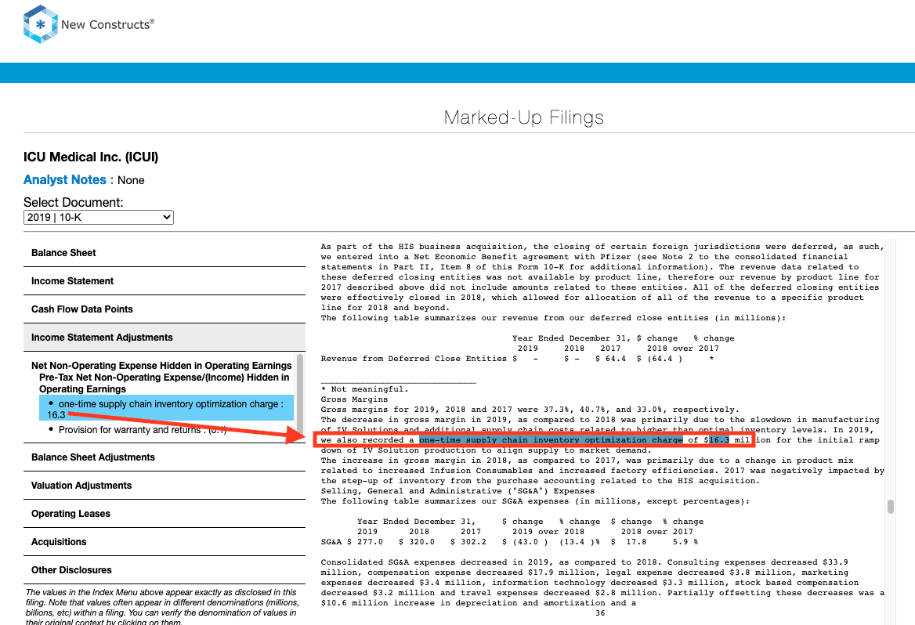The height and width of the screenshot is (625, 915).
Task: Click 'Pre-Tax Net Non-Operating Expense/(Income)' subheading
Action: [164, 383]
